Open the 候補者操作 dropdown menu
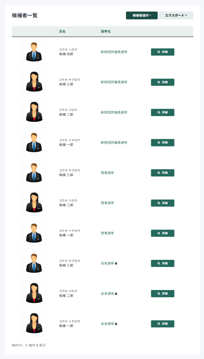This screenshot has height=359, width=204. pos(142,15)
